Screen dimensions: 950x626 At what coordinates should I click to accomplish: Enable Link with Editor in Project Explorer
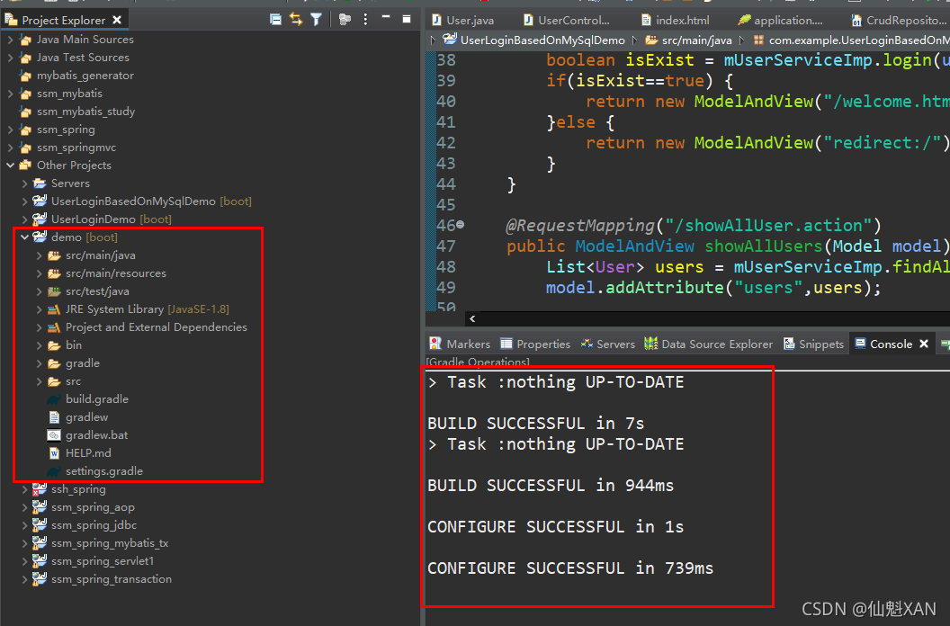pos(295,19)
